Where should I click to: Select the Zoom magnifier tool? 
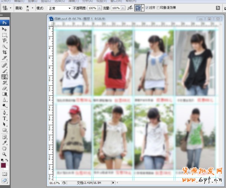pos(4,154)
